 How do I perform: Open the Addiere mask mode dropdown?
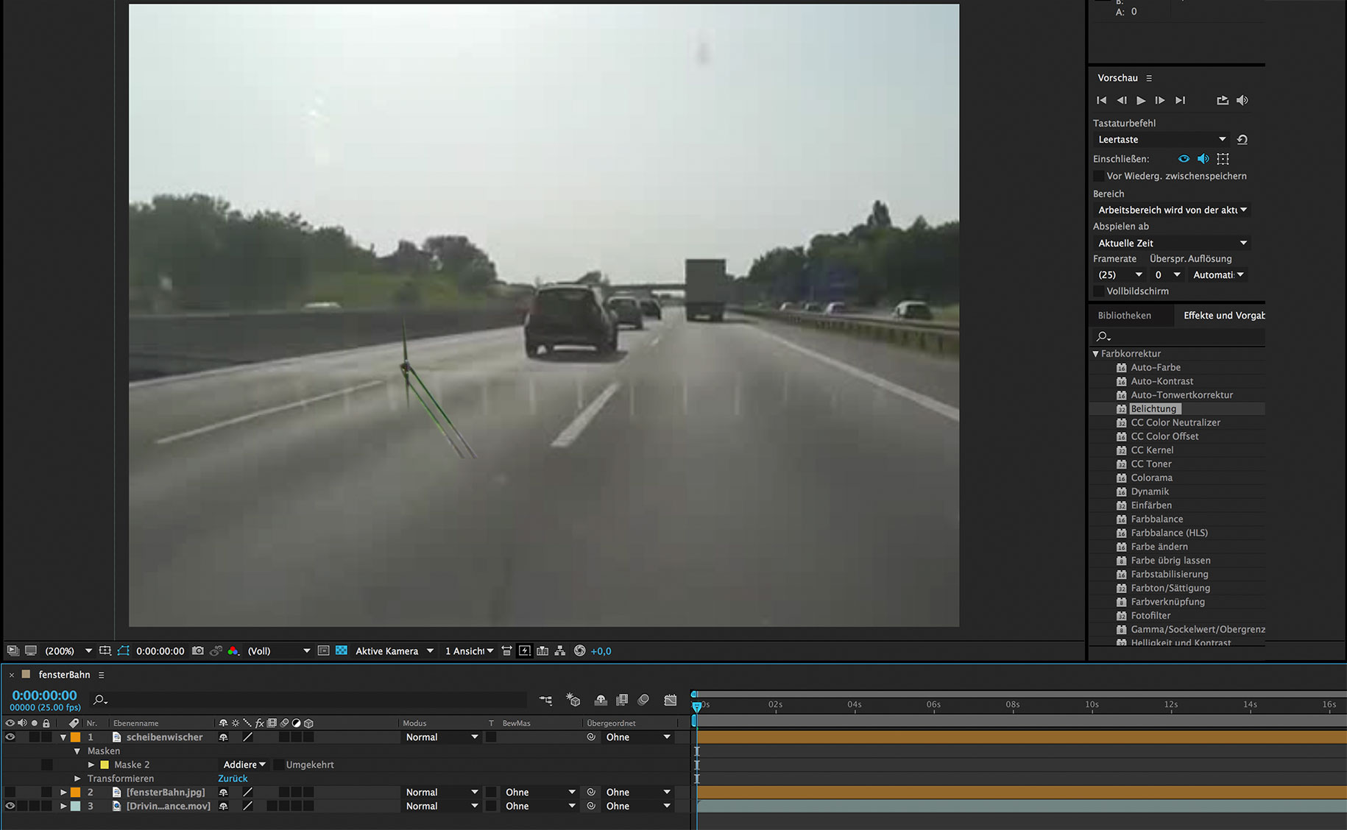pyautogui.click(x=244, y=765)
